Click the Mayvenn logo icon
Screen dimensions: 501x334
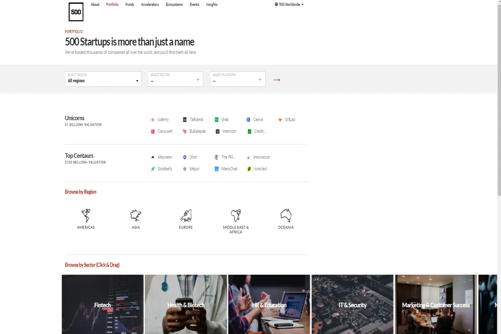(153, 157)
